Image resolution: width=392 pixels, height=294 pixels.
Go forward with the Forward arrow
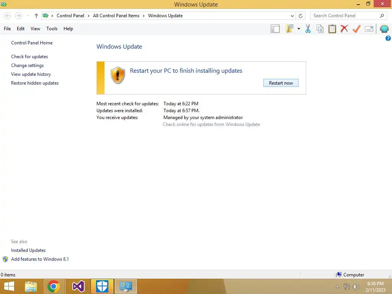(18, 16)
